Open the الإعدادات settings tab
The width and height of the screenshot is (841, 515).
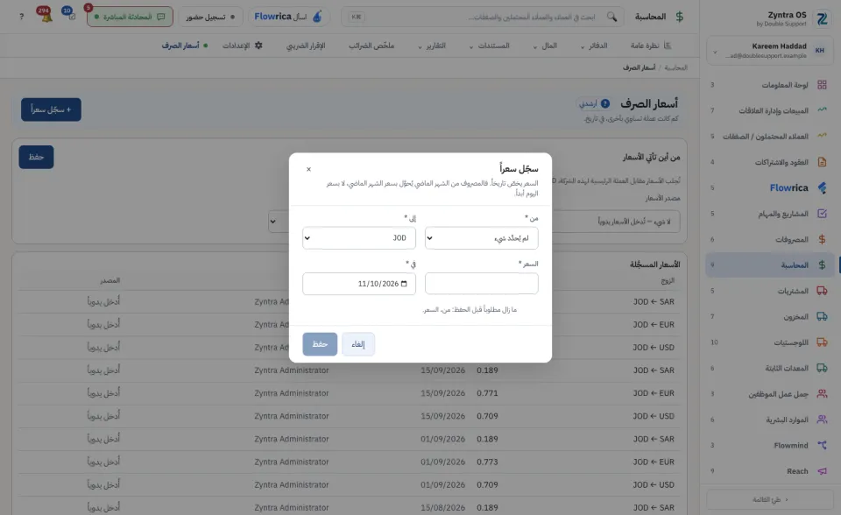243,46
